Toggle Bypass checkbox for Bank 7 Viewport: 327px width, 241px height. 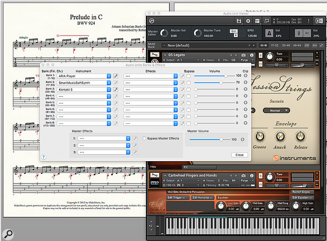click(189, 117)
